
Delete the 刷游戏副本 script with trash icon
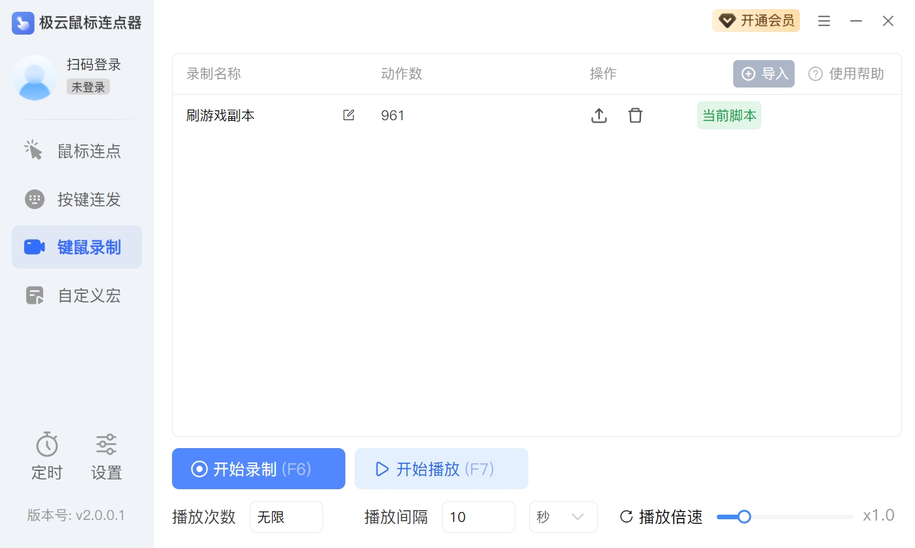(635, 116)
